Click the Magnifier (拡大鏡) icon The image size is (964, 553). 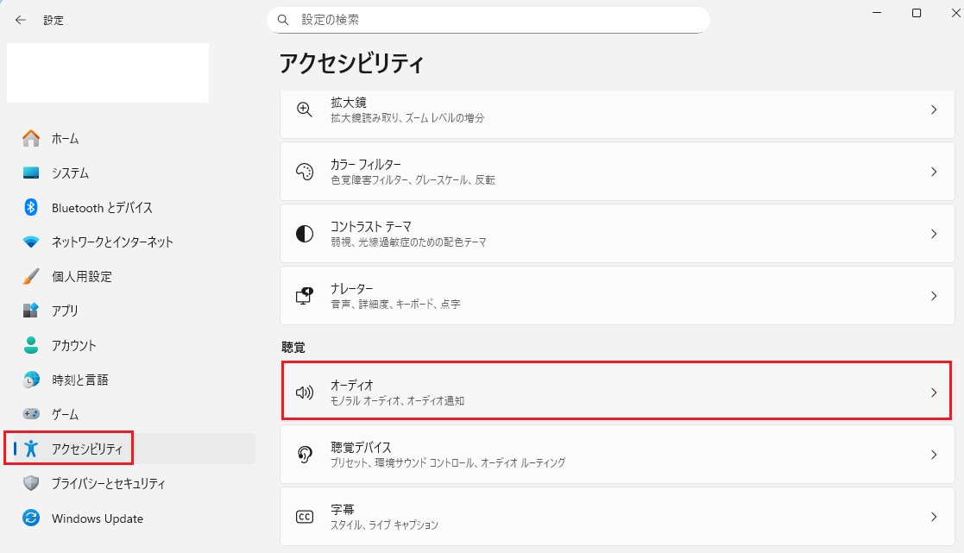pos(304,110)
